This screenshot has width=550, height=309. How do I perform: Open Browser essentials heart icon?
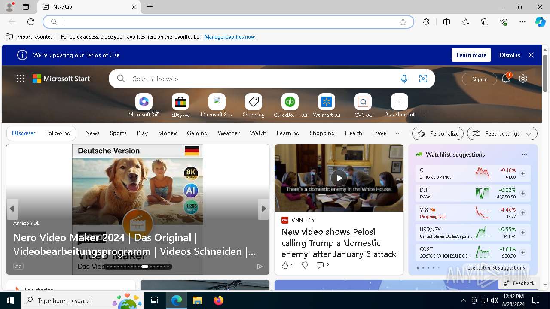[x=504, y=22]
